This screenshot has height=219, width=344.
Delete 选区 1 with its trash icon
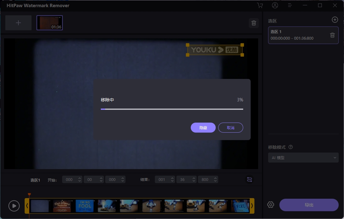click(332, 35)
